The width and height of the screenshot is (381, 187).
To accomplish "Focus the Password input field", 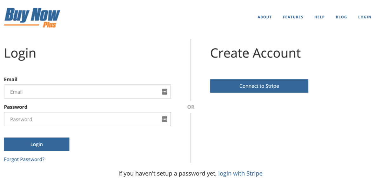I will click(87, 119).
